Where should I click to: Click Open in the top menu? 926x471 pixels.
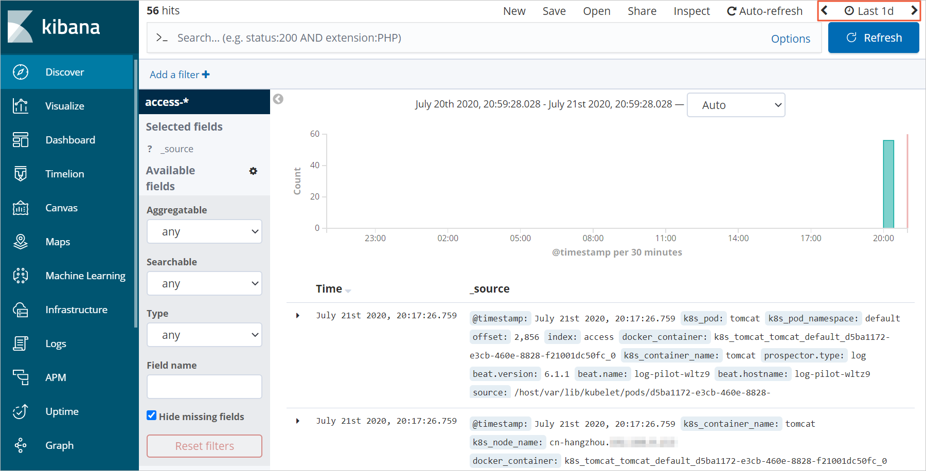pos(597,11)
